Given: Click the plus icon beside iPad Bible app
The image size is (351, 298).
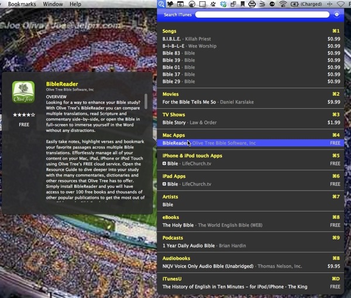Looking at the screenshot, I should click(164, 184).
